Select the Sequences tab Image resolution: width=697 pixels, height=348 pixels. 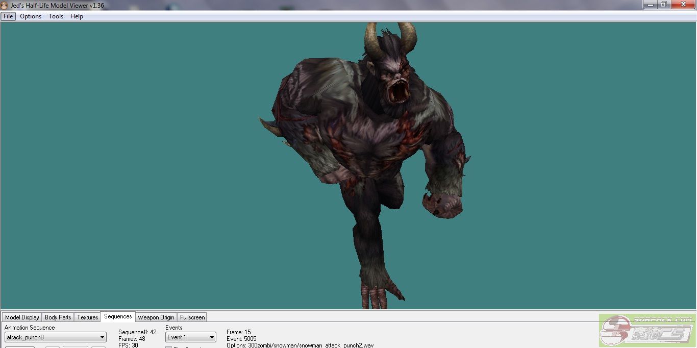118,317
